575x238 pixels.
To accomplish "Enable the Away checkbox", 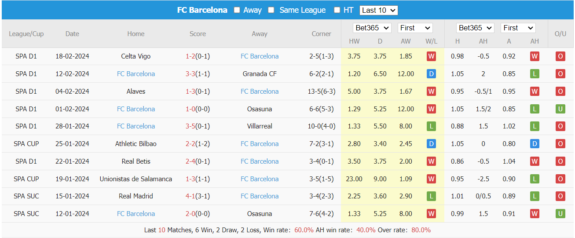I will click(x=237, y=10).
